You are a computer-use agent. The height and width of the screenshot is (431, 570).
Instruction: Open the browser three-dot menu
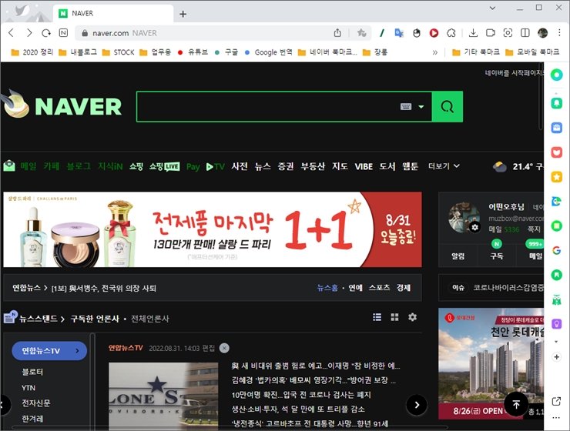pyautogui.click(x=559, y=33)
